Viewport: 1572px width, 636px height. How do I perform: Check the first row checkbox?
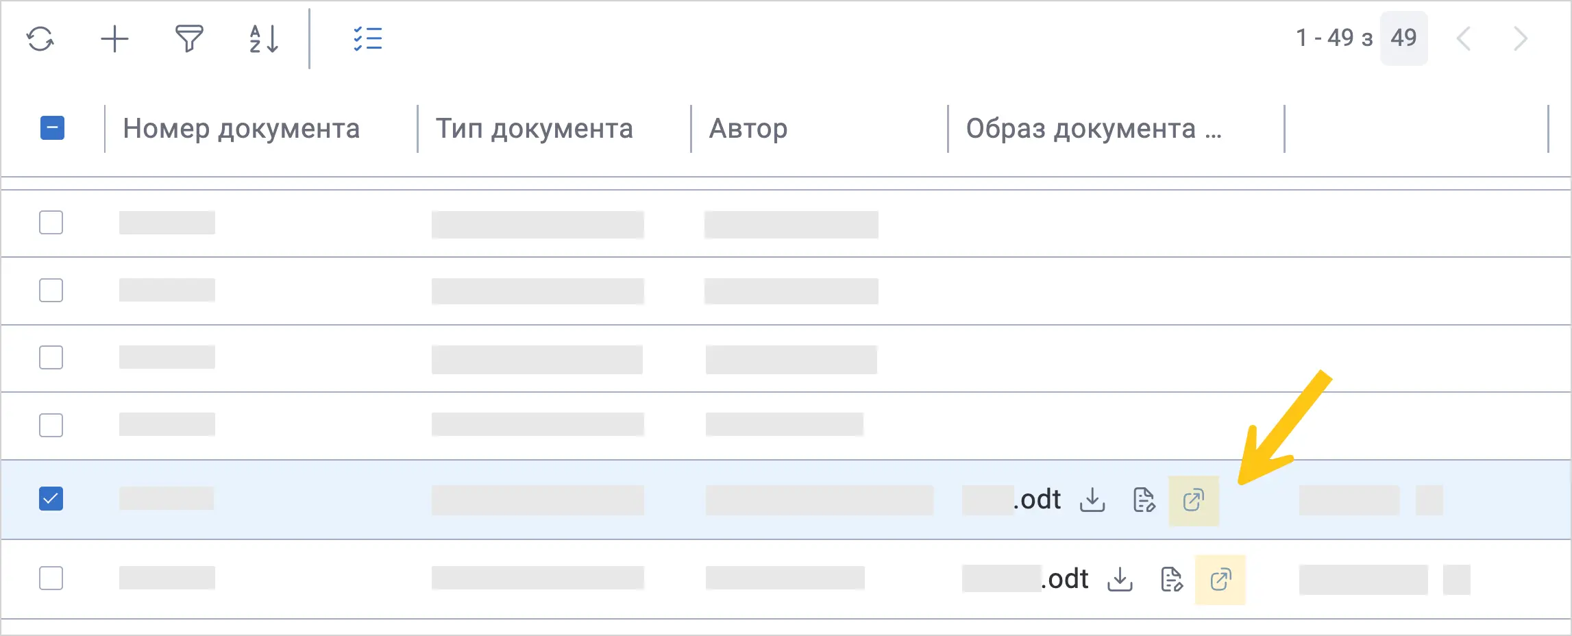(x=51, y=222)
